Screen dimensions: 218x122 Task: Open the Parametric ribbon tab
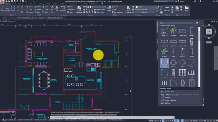[29, 4]
